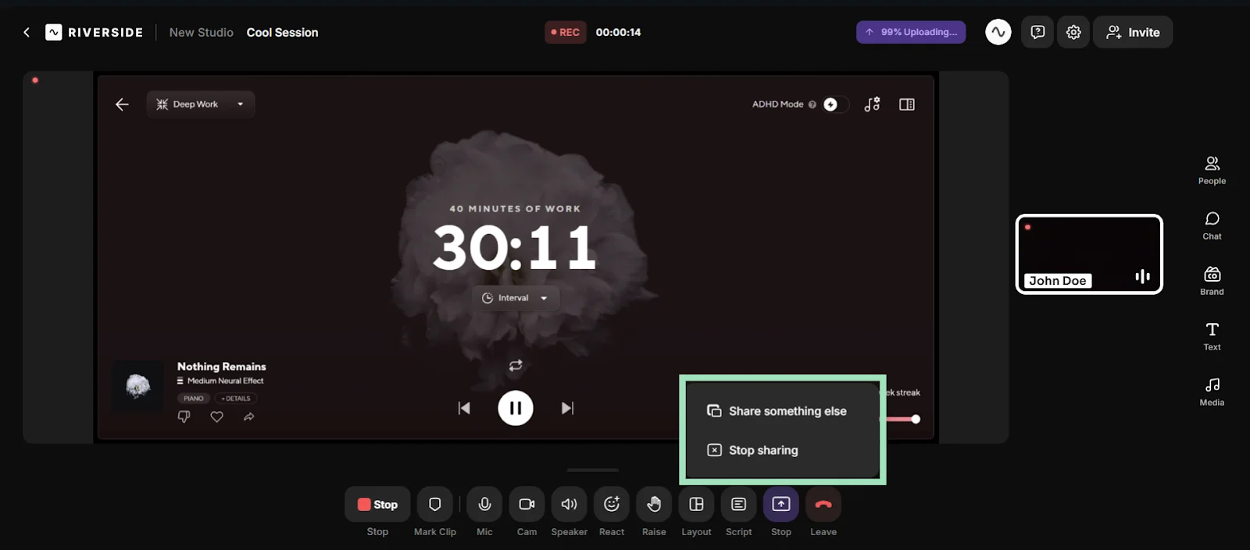Toggle the Mic
The image size is (1250, 550).
(x=484, y=504)
